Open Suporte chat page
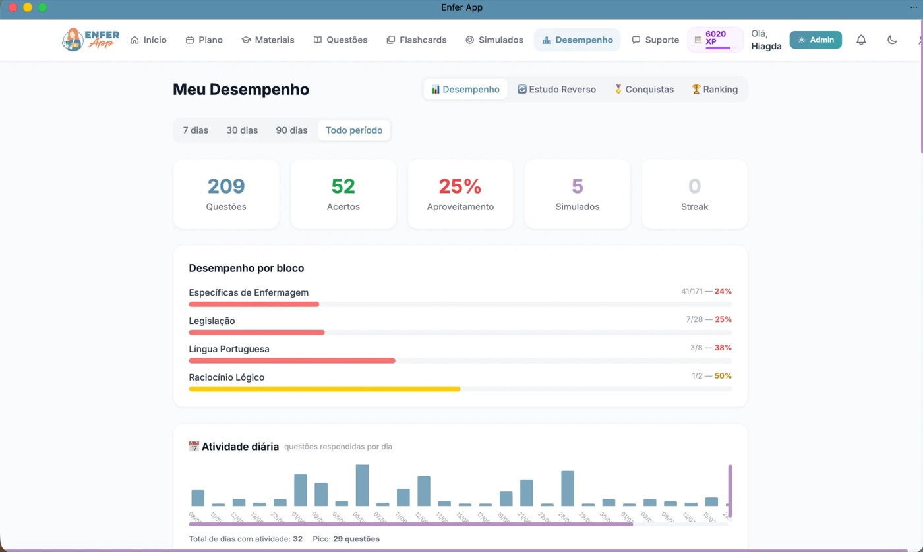This screenshot has width=923, height=552. point(655,40)
